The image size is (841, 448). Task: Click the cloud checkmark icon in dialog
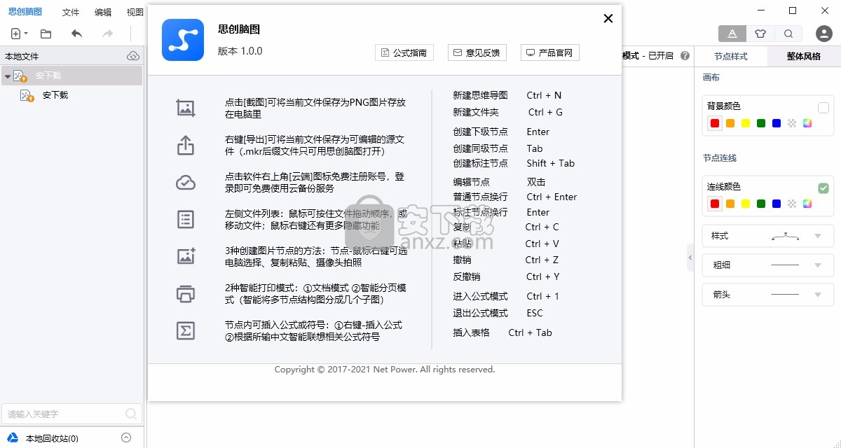click(185, 183)
